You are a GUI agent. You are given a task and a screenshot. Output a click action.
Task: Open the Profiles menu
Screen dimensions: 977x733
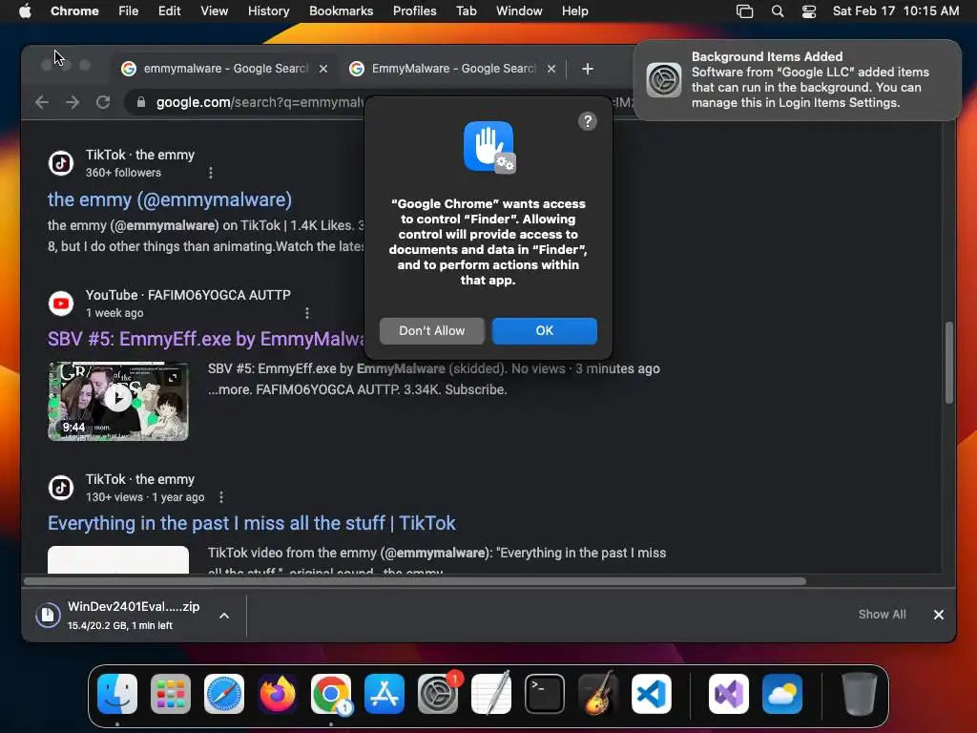click(x=414, y=11)
